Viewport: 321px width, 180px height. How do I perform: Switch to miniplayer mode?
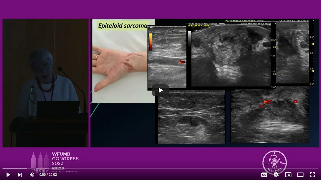pos(288,175)
